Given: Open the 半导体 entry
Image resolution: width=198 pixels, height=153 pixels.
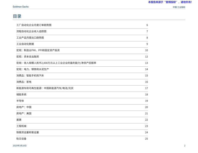Looking at the screenshot, I should 20,101.
